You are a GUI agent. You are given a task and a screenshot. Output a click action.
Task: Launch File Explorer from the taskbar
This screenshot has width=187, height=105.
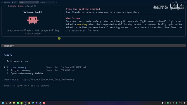[14, 103]
